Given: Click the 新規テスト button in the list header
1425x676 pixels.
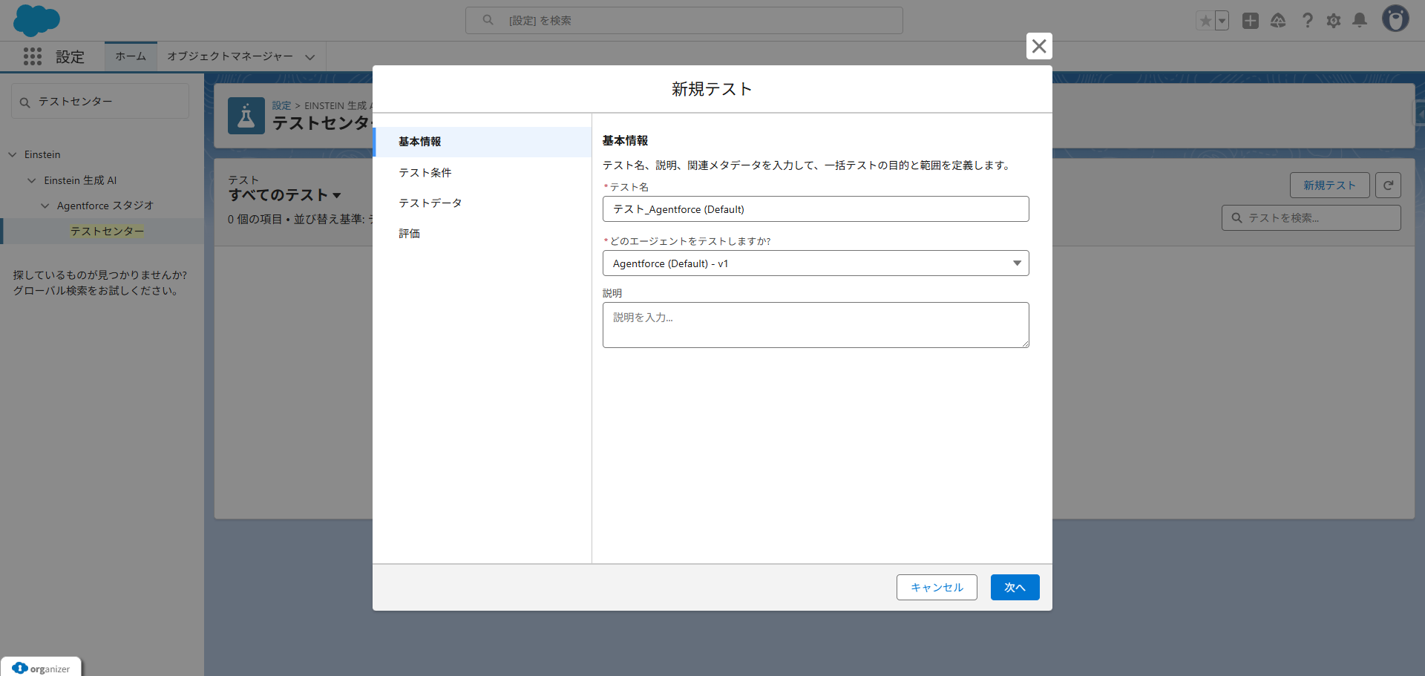Looking at the screenshot, I should click(1330, 186).
